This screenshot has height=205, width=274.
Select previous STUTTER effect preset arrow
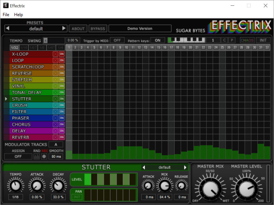pyautogui.click(x=144, y=168)
